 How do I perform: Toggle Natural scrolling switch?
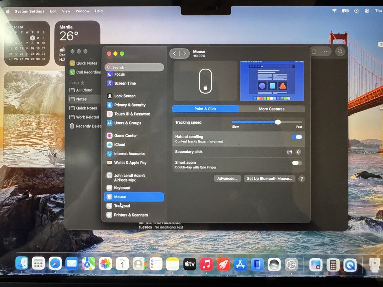[x=297, y=137]
